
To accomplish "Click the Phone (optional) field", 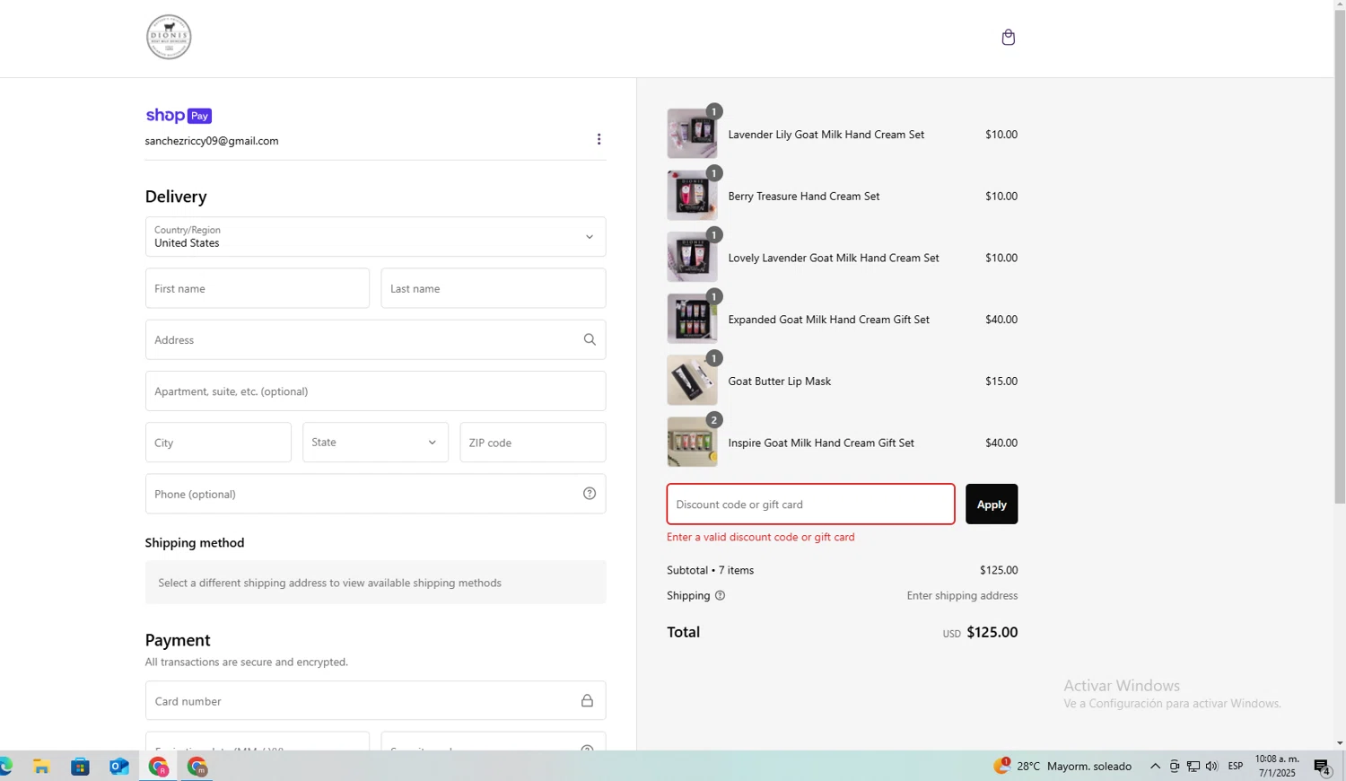I will click(x=375, y=494).
